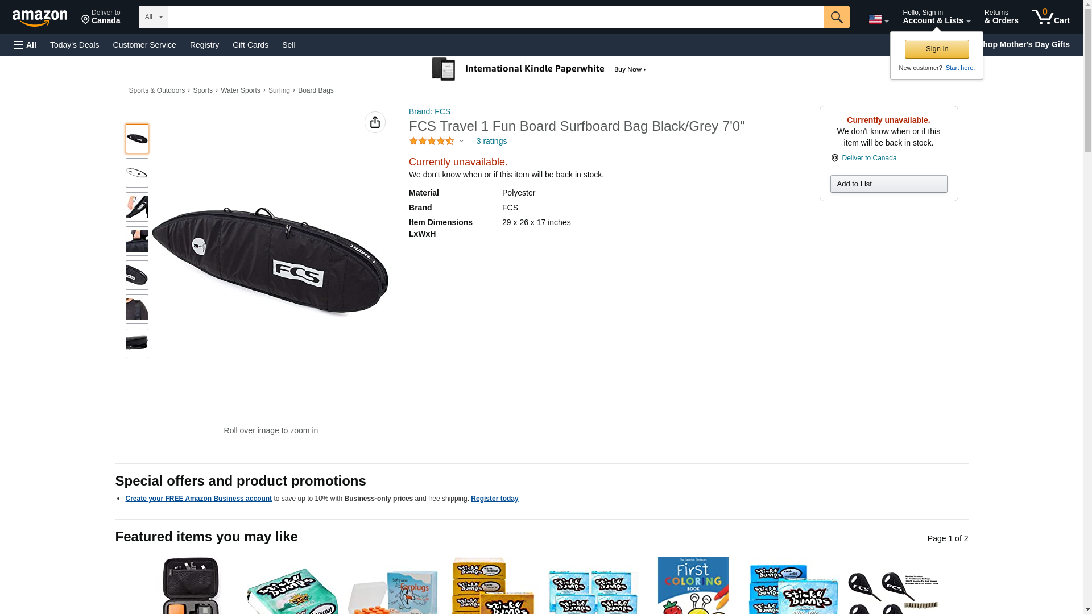Select the second product thumbnail image
This screenshot has width=1092, height=614.
pyautogui.click(x=137, y=173)
